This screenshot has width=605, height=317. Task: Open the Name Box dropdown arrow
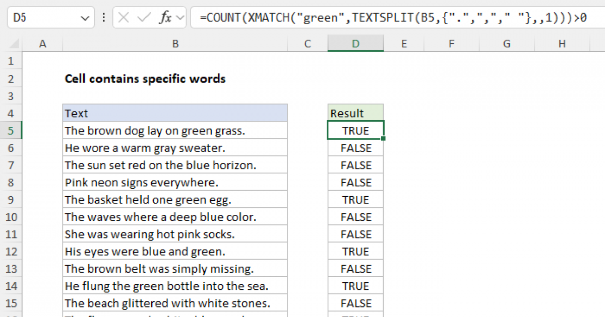[84, 18]
